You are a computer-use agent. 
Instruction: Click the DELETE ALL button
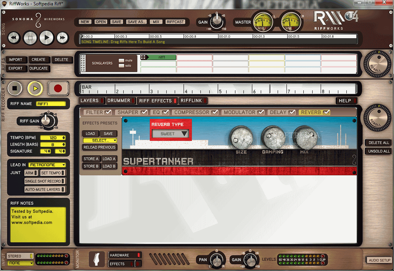379,142
